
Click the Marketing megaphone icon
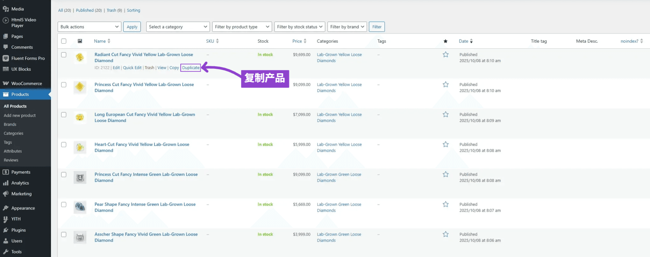pos(6,194)
